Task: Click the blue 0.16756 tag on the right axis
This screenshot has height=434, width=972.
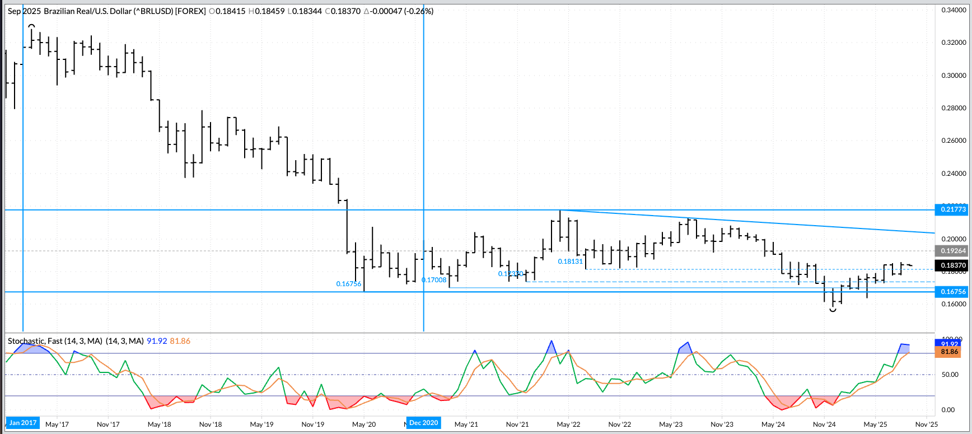Action: coord(952,292)
